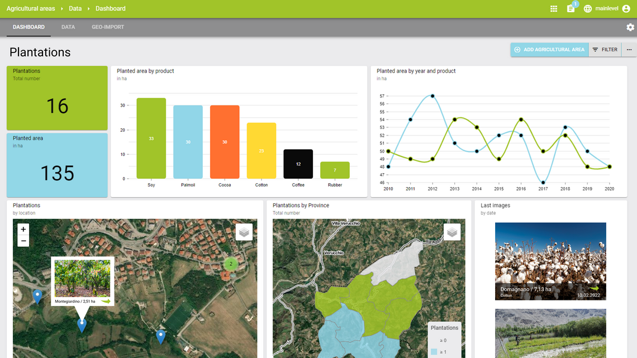Viewport: 637px width, 358px height.
Task: Open the settings gear icon
Action: pyautogui.click(x=630, y=27)
